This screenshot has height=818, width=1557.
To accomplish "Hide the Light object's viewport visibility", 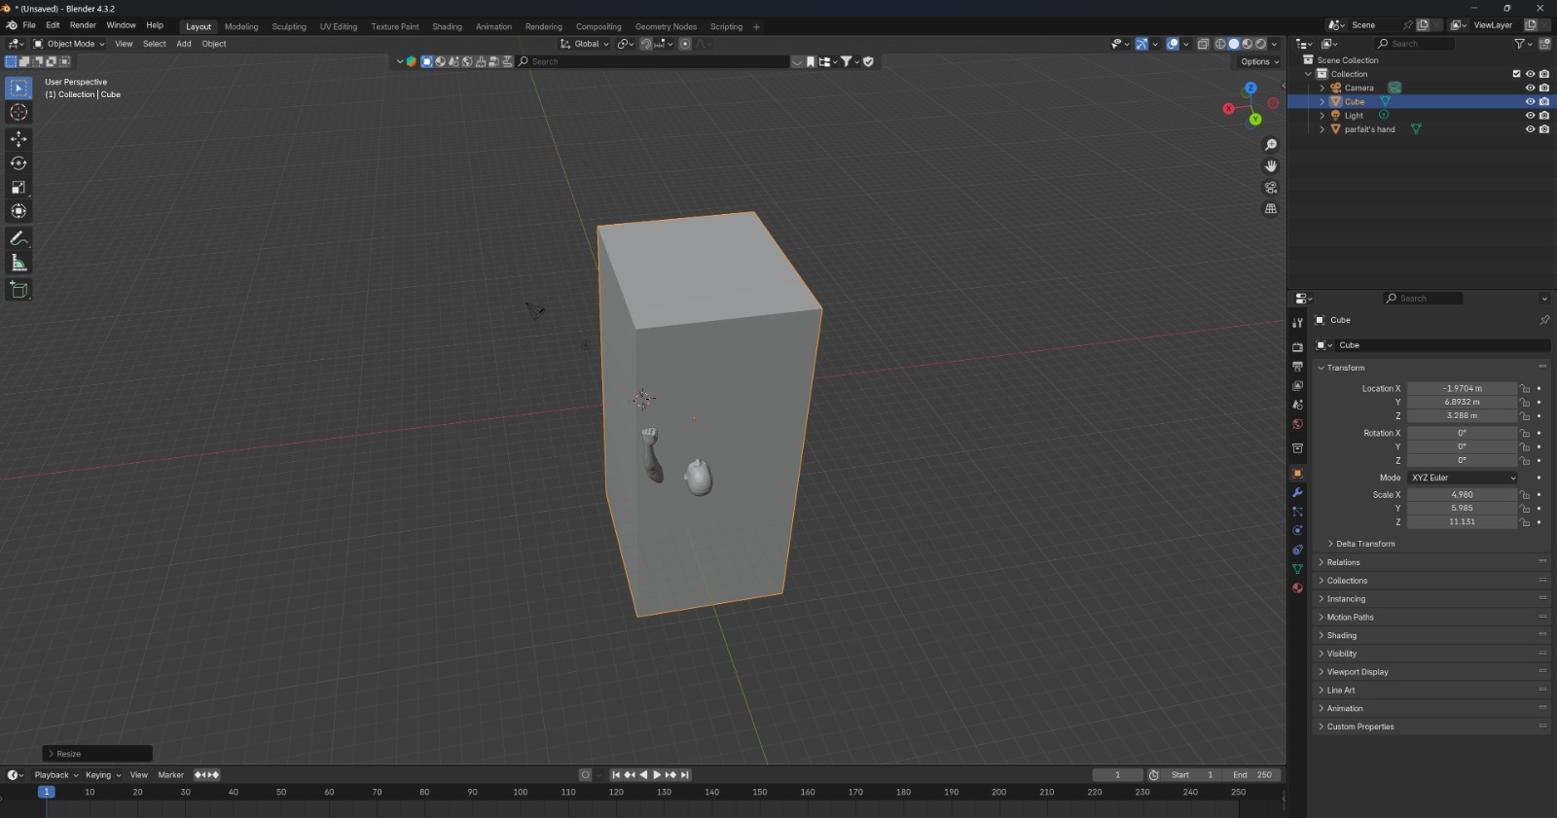I will [x=1530, y=116].
